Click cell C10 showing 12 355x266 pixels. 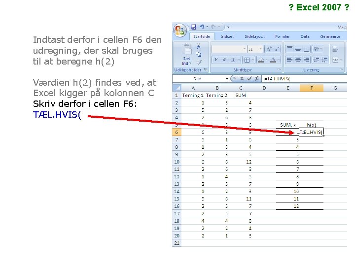pos(241,162)
